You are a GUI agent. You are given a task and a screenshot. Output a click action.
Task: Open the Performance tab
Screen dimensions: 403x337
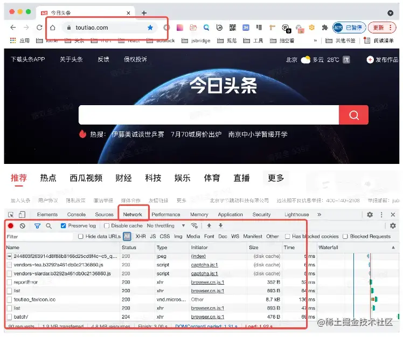pyautogui.click(x=166, y=215)
